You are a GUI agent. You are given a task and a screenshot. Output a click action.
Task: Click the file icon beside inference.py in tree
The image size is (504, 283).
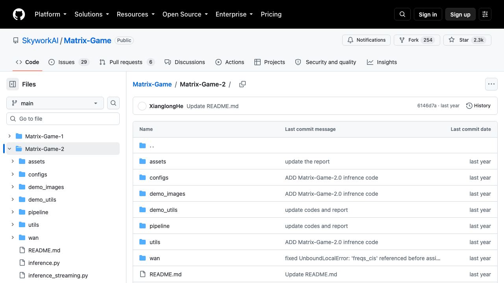pyautogui.click(x=22, y=263)
